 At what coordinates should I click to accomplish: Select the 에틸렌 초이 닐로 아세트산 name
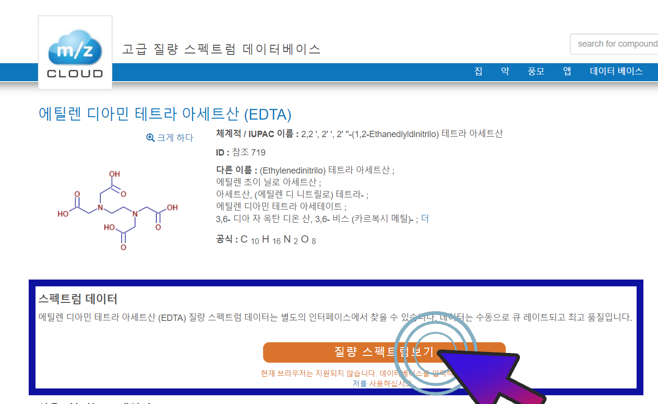268,182
